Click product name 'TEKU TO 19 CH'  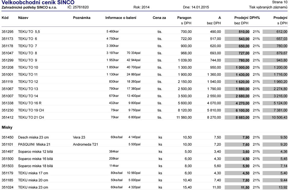pos(31,111)
